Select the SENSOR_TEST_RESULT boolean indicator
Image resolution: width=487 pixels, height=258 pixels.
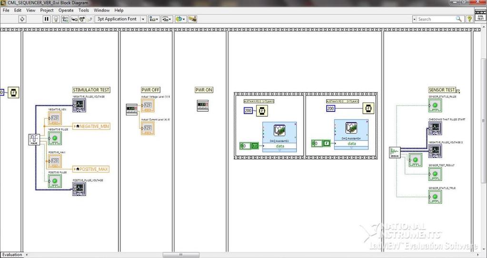click(435, 174)
